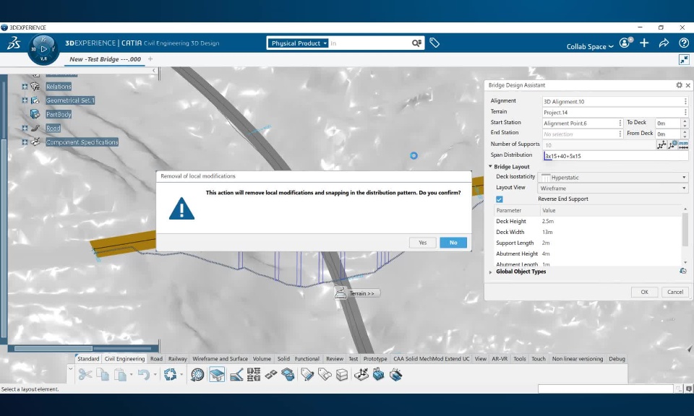This screenshot has height=416, width=694.
Task: Click the share arrow icon in top bar
Action: click(x=664, y=43)
